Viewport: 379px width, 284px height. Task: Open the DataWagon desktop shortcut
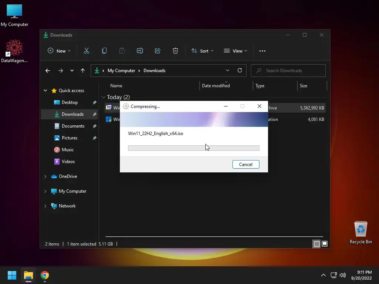coord(14,51)
